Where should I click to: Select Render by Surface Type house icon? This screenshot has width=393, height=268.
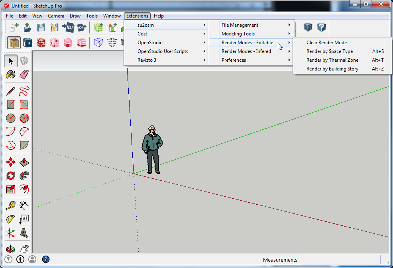[x=14, y=43]
